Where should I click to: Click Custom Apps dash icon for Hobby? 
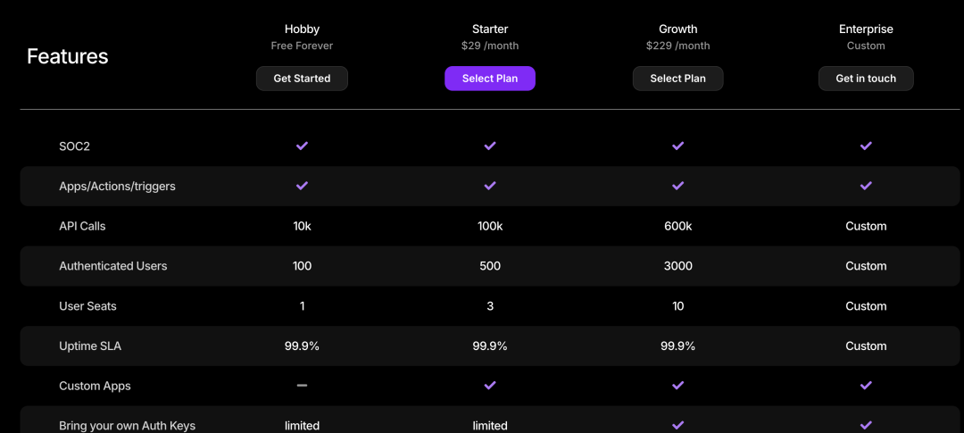click(x=302, y=386)
